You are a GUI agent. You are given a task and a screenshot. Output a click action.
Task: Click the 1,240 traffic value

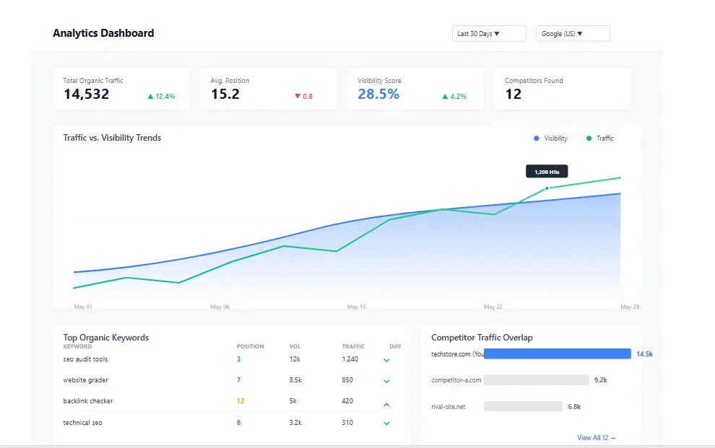pyautogui.click(x=350, y=359)
